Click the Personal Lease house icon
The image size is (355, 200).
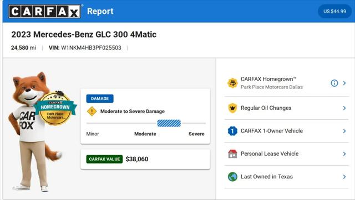232,154
